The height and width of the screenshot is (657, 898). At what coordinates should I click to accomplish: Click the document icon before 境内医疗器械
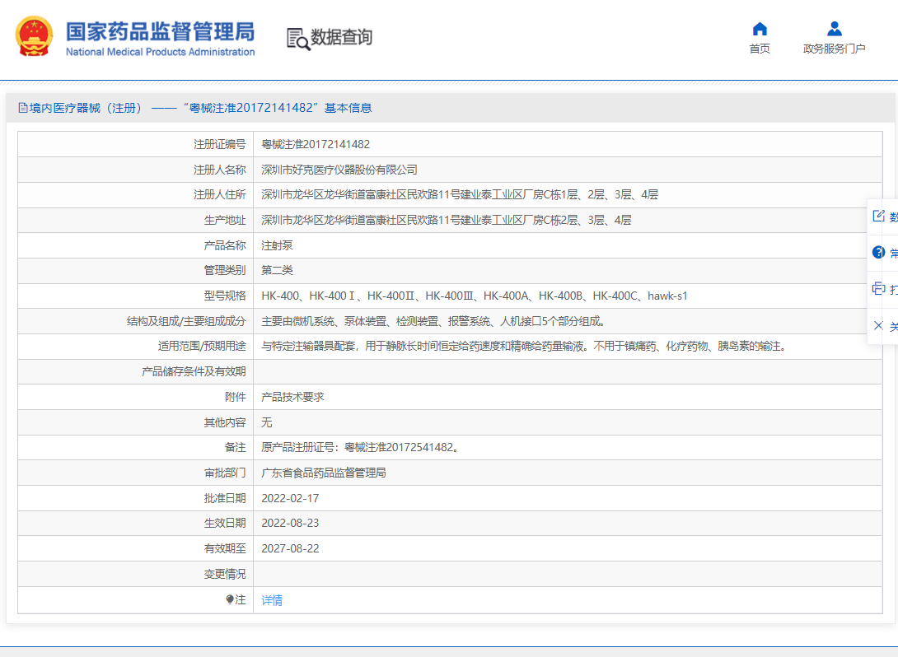click(x=23, y=108)
